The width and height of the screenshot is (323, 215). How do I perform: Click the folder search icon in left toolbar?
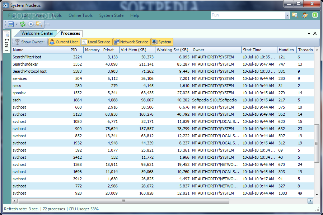39,24
